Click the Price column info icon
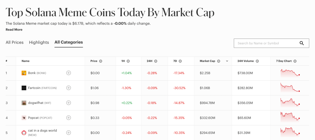This screenshot has width=315, height=140. click(101, 61)
